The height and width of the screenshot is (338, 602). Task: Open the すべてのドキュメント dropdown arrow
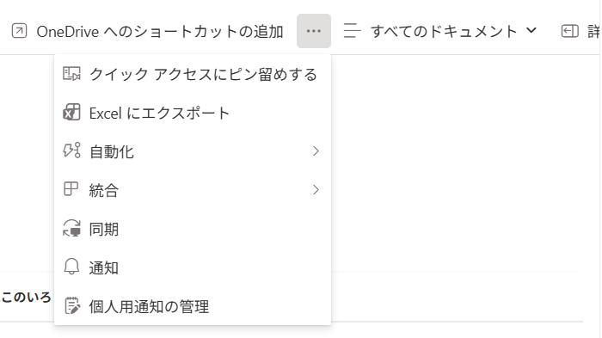531,30
